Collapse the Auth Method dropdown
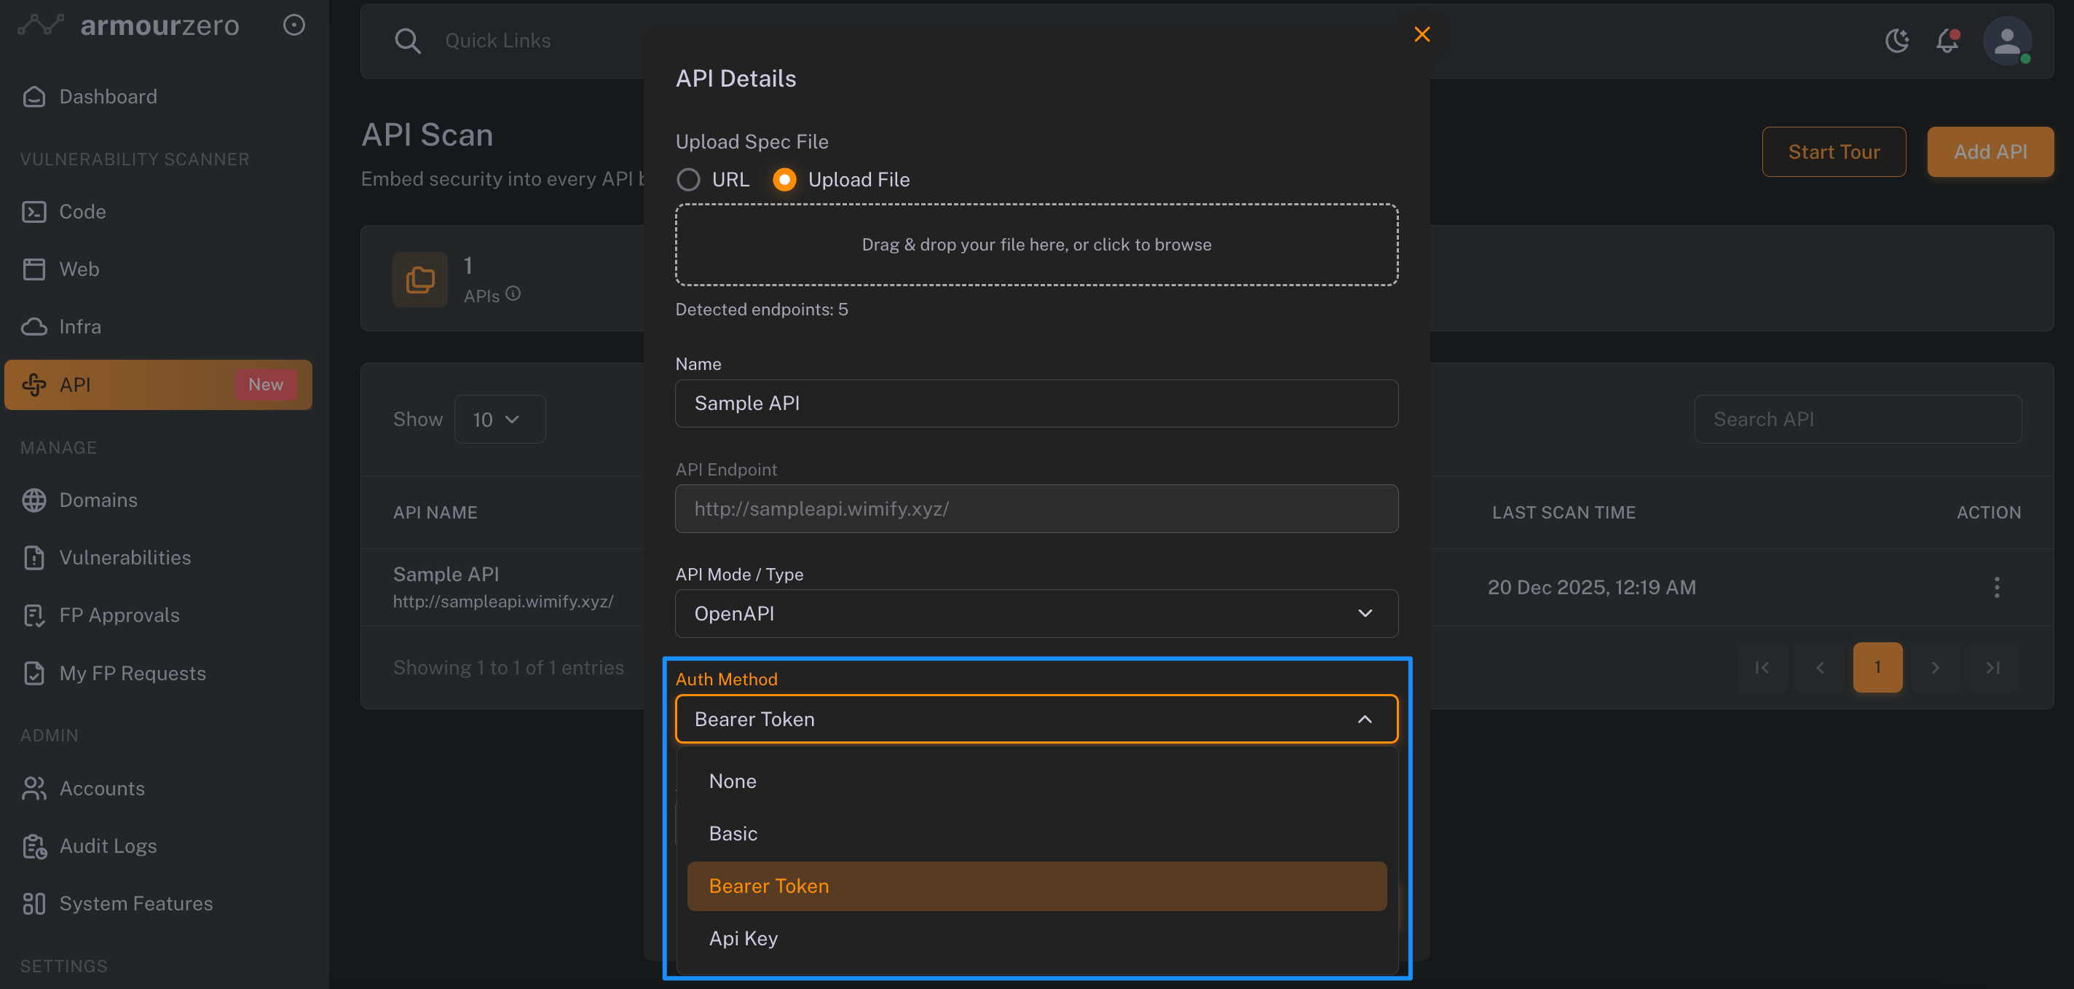 tap(1364, 720)
